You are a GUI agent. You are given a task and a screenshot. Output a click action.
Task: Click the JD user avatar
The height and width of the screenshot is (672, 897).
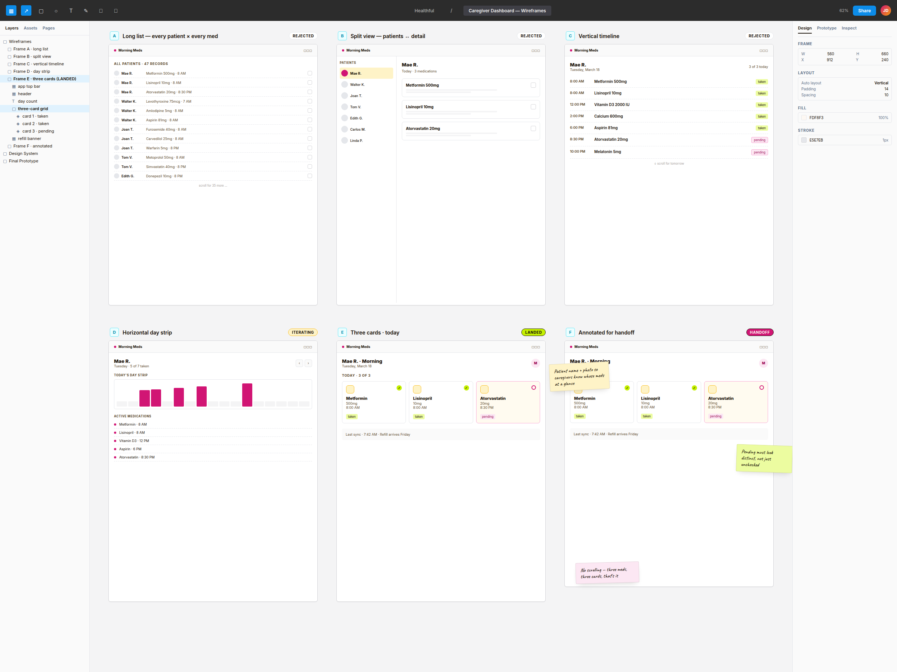[886, 10]
